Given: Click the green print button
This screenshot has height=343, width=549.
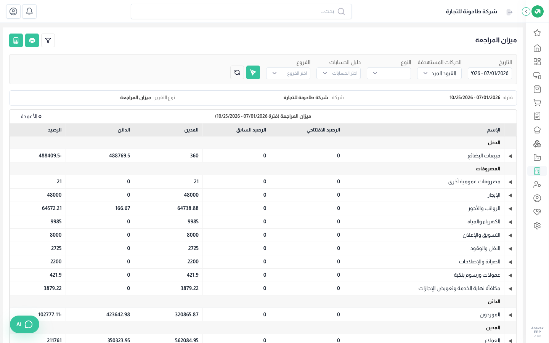Looking at the screenshot, I should coord(32,40).
